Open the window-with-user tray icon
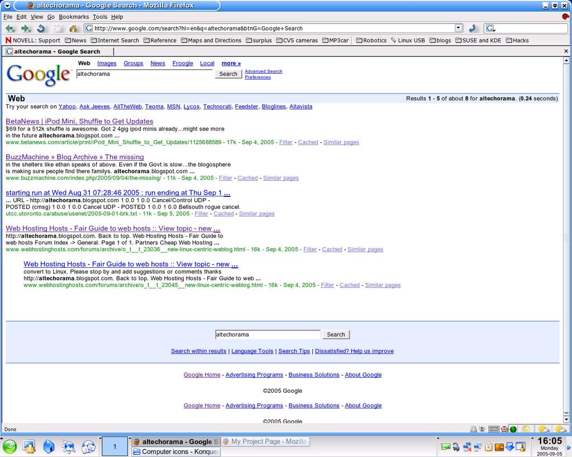 click(521, 447)
